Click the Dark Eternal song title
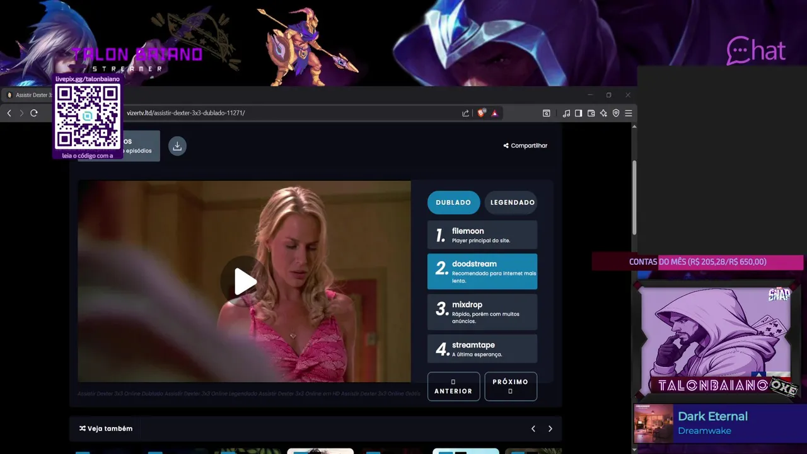The image size is (807, 454). click(x=712, y=416)
